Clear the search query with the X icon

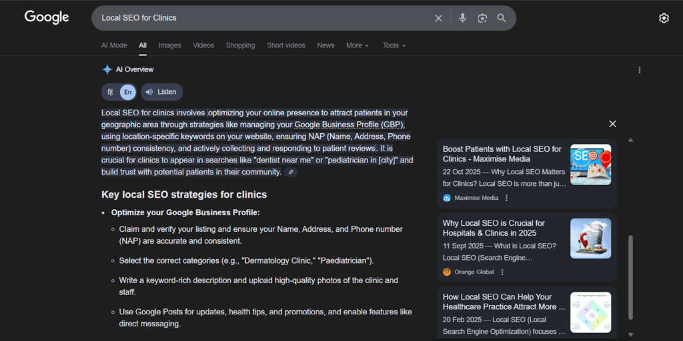click(438, 18)
